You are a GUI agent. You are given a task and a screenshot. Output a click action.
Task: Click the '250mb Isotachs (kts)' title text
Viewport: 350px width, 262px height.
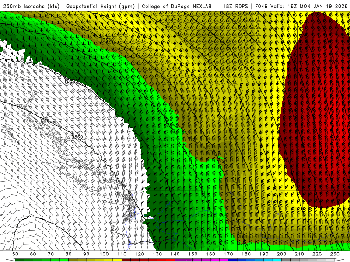point(31,7)
